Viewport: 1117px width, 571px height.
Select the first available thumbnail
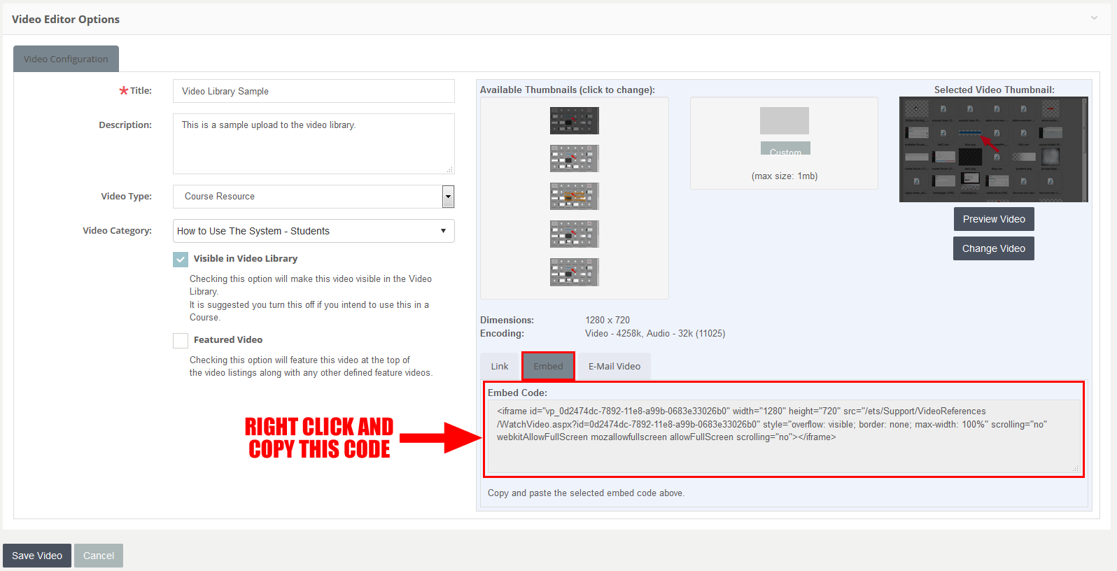pyautogui.click(x=574, y=120)
